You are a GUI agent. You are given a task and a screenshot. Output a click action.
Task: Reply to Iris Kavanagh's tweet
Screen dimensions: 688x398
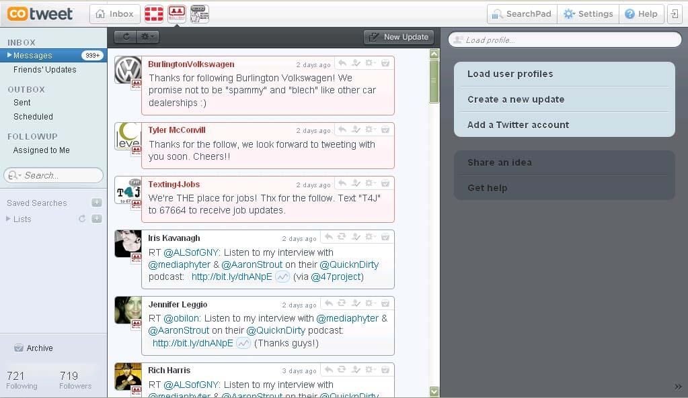tap(328, 237)
